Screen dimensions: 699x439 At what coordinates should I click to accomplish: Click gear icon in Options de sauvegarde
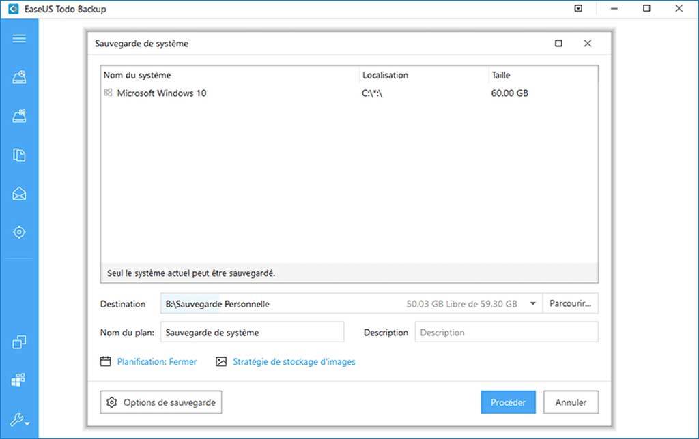[111, 402]
